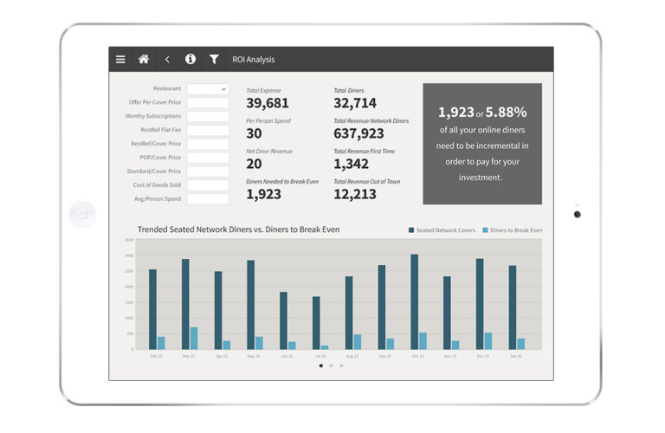Image resolution: width=665 pixels, height=433 pixels.
Task: Select the RestRef Flat Fee field
Action: (208, 130)
